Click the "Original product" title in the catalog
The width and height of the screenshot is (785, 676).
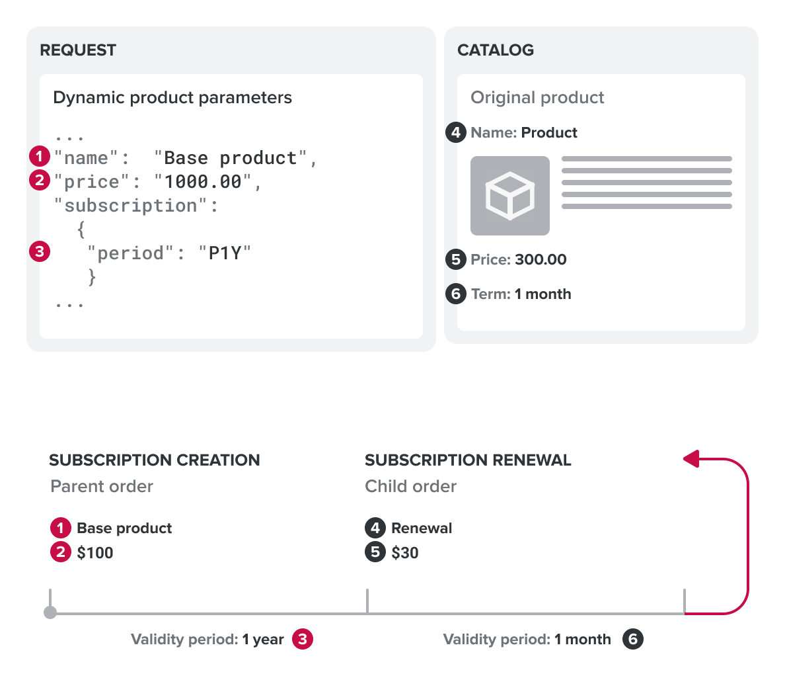[x=537, y=98]
